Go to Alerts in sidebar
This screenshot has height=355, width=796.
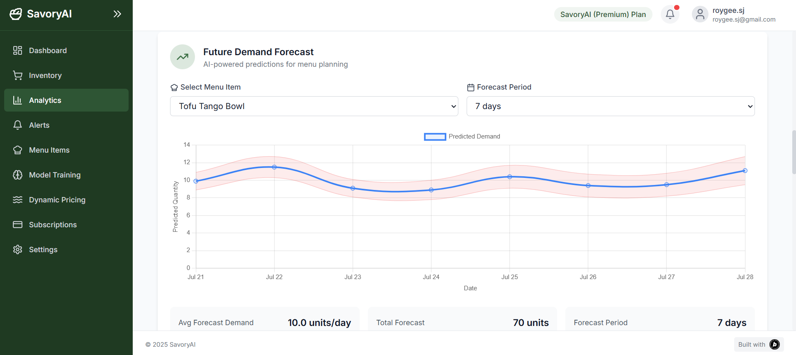[x=39, y=125]
